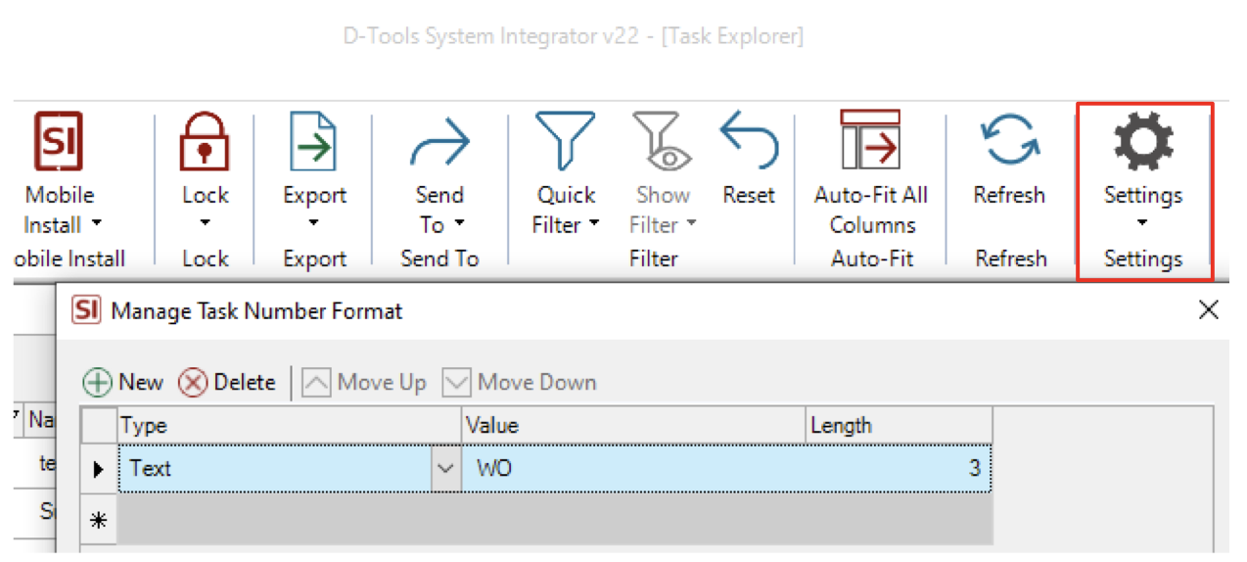The width and height of the screenshot is (1247, 562).
Task: Click the Move Up button
Action: coord(364,382)
